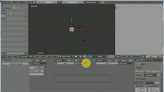Open the Controllers show dropdown
This screenshot has width=164, height=92.
click(x=60, y=61)
